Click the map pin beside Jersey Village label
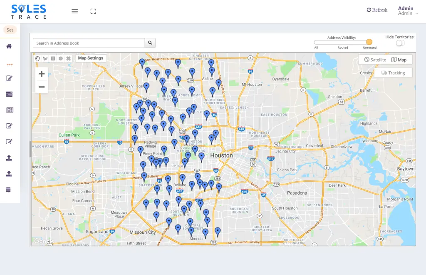This screenshot has width=426, height=275. coord(146,87)
